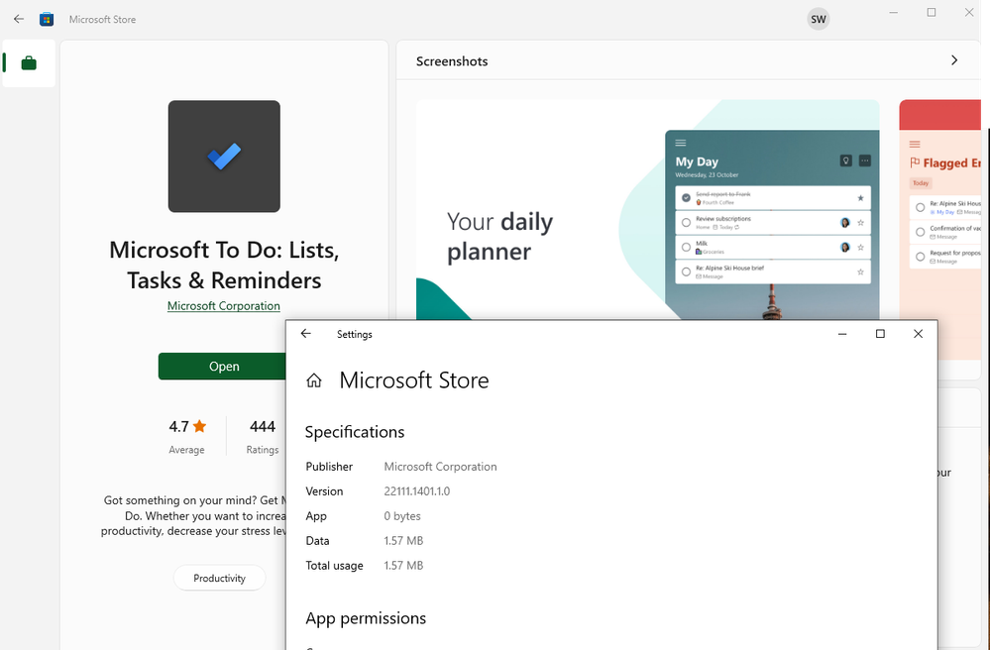Click Publisher value Microsoft Corporation in Settings

coord(440,467)
